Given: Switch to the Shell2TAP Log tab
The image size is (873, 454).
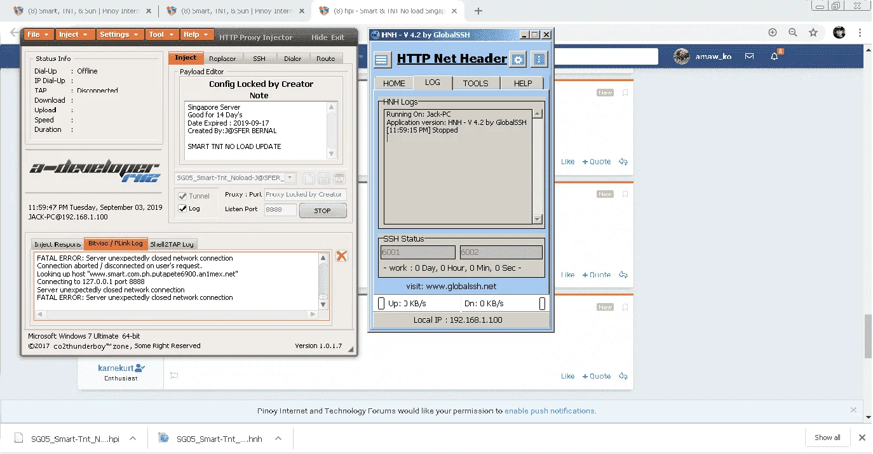Looking at the screenshot, I should click(173, 244).
